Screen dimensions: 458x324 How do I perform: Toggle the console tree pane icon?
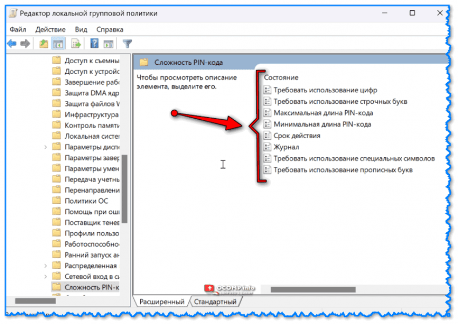(x=58, y=44)
